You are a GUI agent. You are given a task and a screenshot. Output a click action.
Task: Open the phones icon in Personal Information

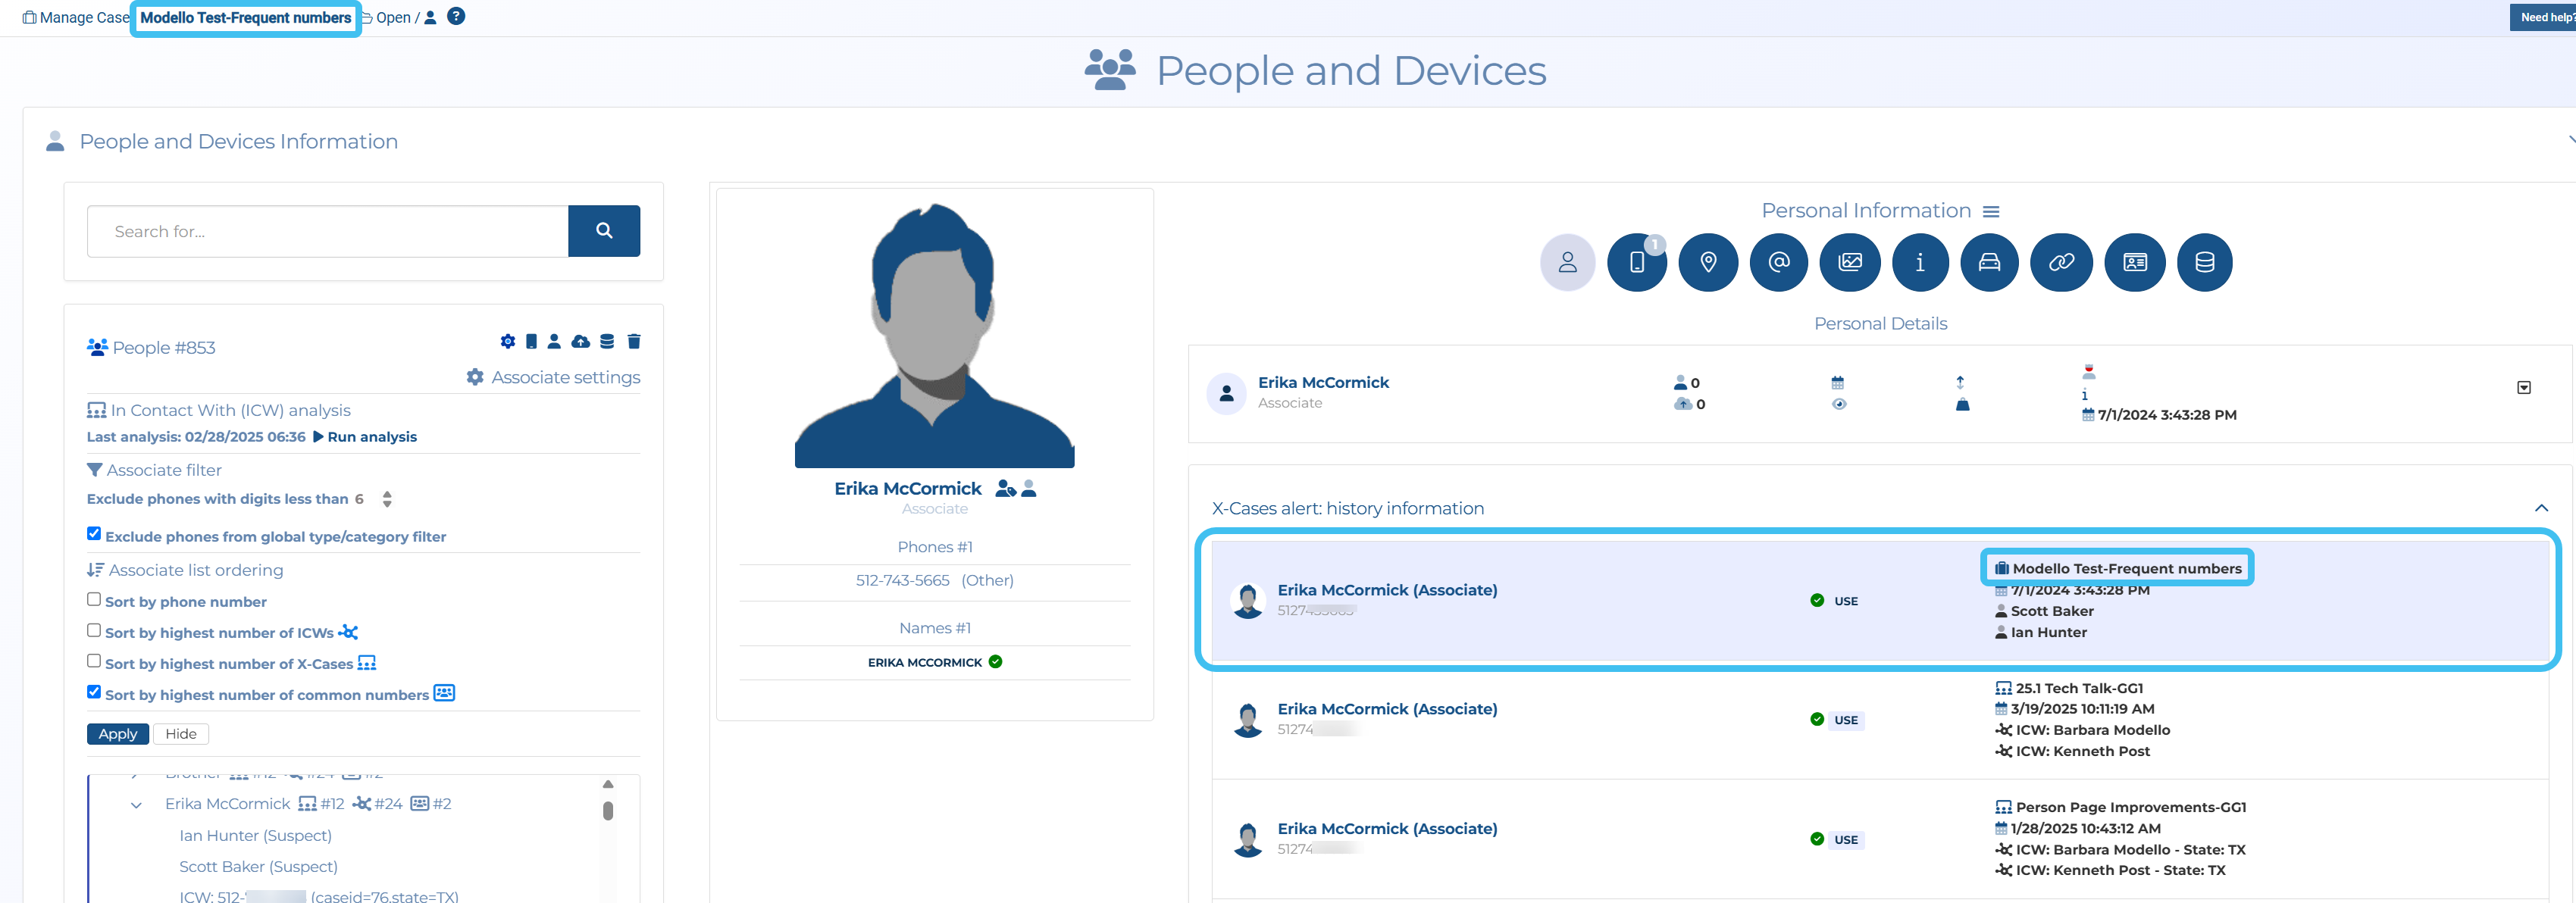pyautogui.click(x=1636, y=263)
